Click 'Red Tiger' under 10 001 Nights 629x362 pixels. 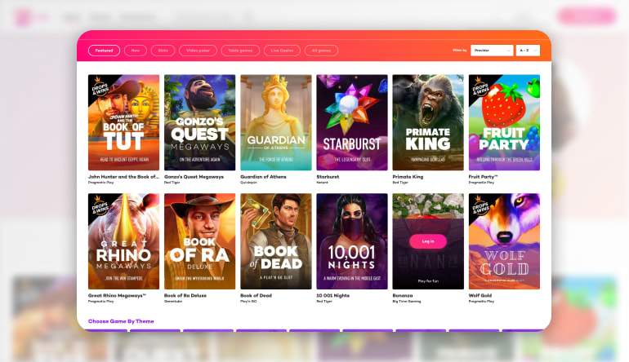point(324,301)
